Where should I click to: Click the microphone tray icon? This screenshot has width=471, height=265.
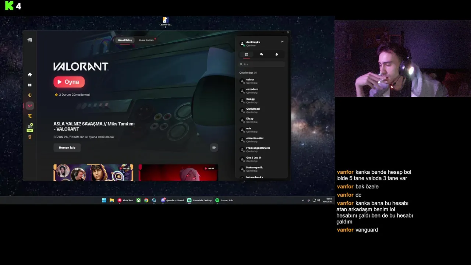click(x=309, y=200)
